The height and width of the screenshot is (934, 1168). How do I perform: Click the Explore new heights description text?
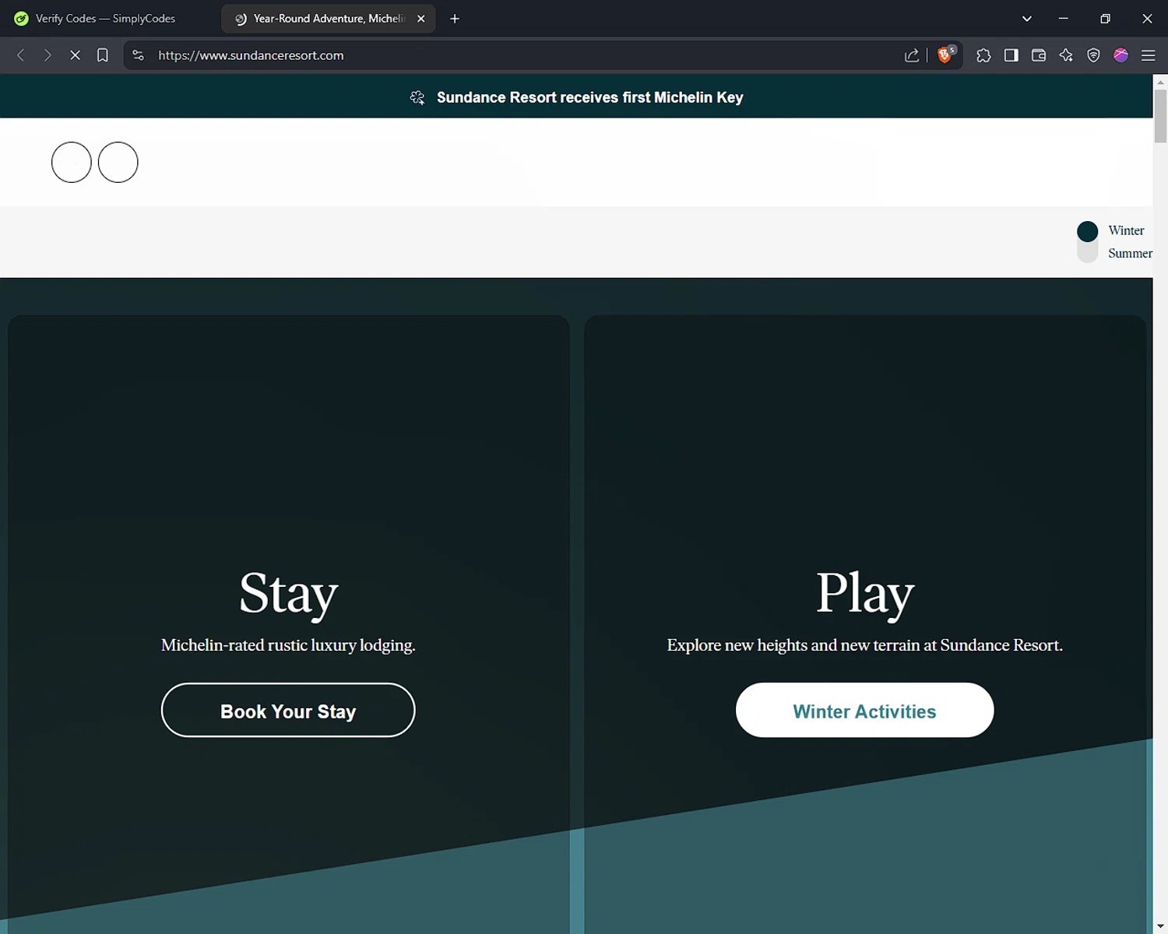point(864,645)
